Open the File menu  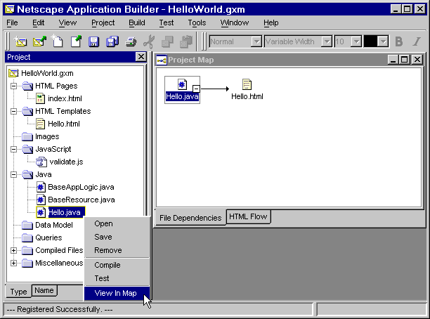tap(12, 22)
